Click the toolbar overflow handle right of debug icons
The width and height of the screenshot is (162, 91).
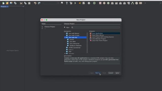point(145,3)
